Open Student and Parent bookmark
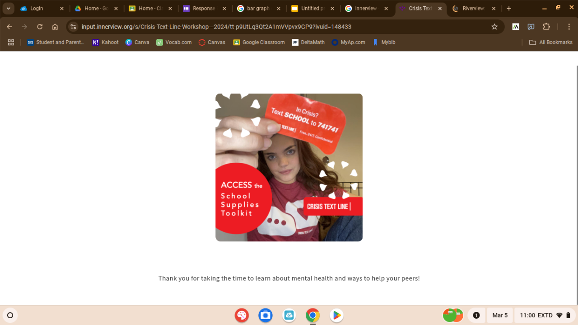Image resolution: width=578 pixels, height=325 pixels. (x=56, y=42)
